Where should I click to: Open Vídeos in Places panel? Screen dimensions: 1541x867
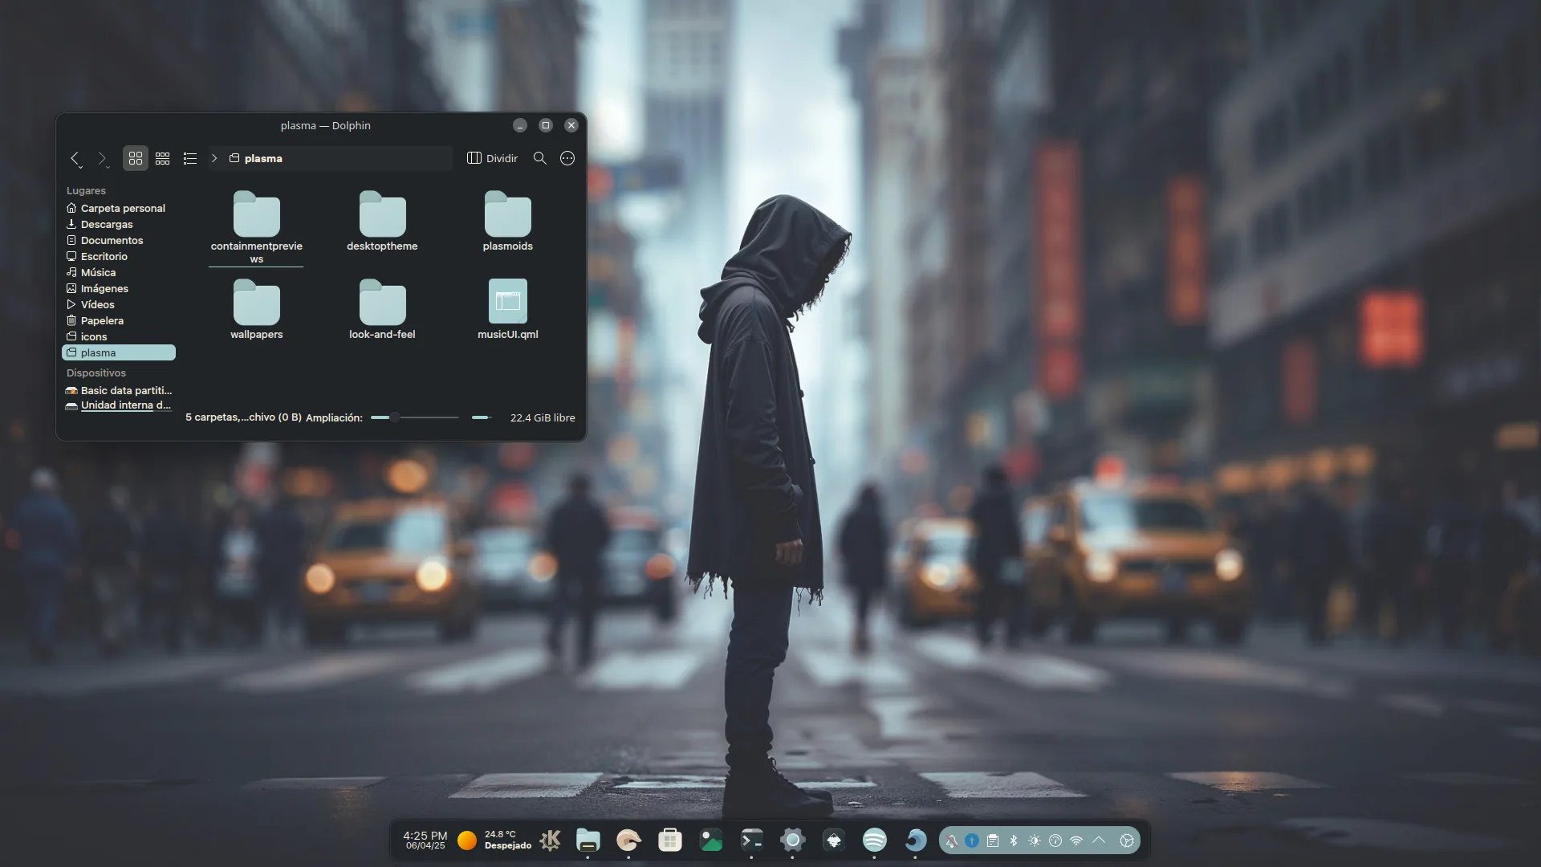pos(119,304)
